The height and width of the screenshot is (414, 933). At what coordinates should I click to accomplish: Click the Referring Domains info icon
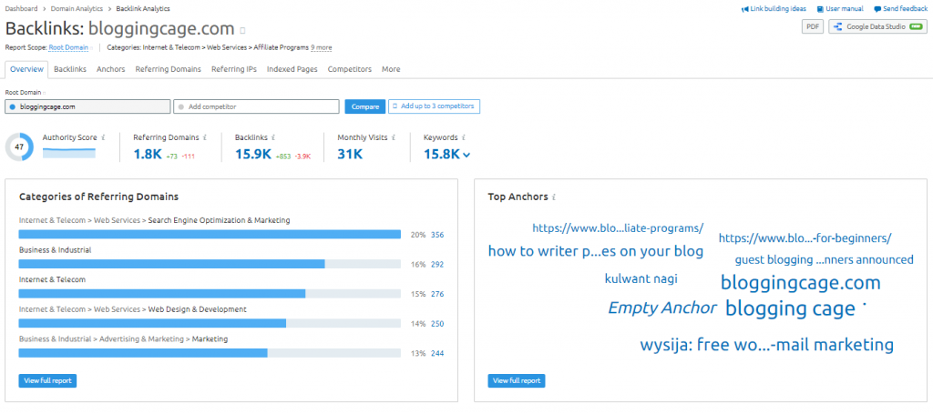click(205, 137)
